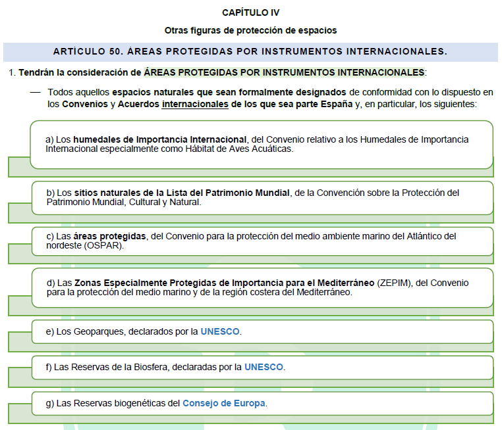The height and width of the screenshot is (430, 502).
Task: Click the subtitle 'Otras figuras de protección de espacios'
Action: point(250,30)
